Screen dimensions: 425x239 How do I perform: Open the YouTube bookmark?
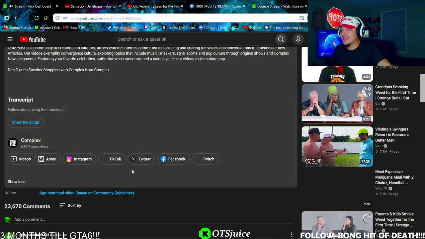pos(252,28)
